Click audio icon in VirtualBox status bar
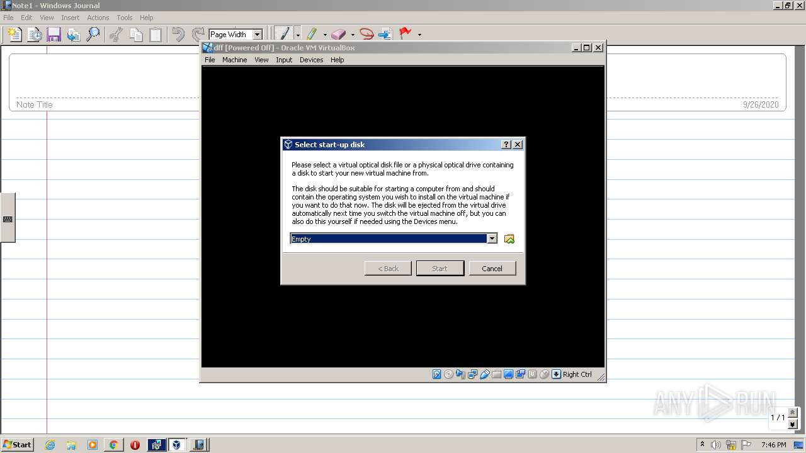Screen dimensions: 806x453 click(460, 374)
